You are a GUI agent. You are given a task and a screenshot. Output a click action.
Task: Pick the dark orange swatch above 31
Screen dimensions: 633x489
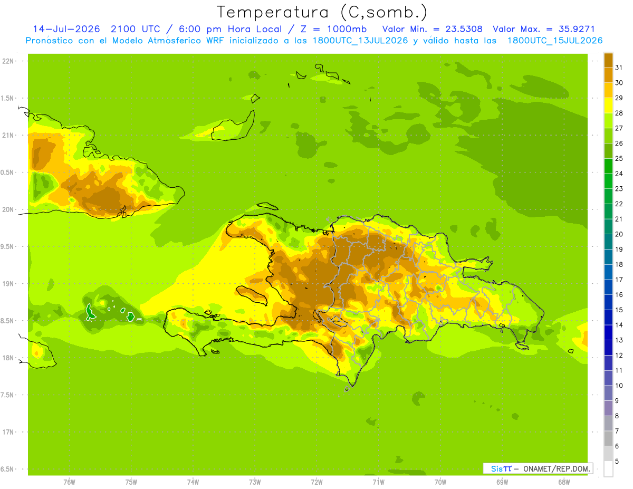point(608,60)
